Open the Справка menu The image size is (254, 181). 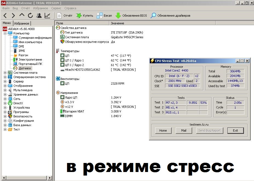70,8
